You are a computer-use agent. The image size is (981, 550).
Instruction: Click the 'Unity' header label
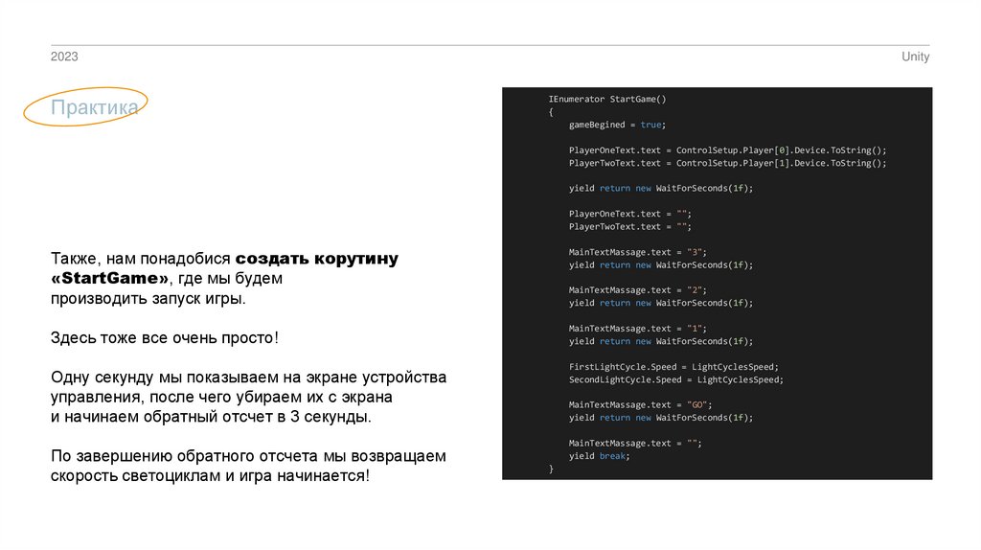[x=915, y=57]
